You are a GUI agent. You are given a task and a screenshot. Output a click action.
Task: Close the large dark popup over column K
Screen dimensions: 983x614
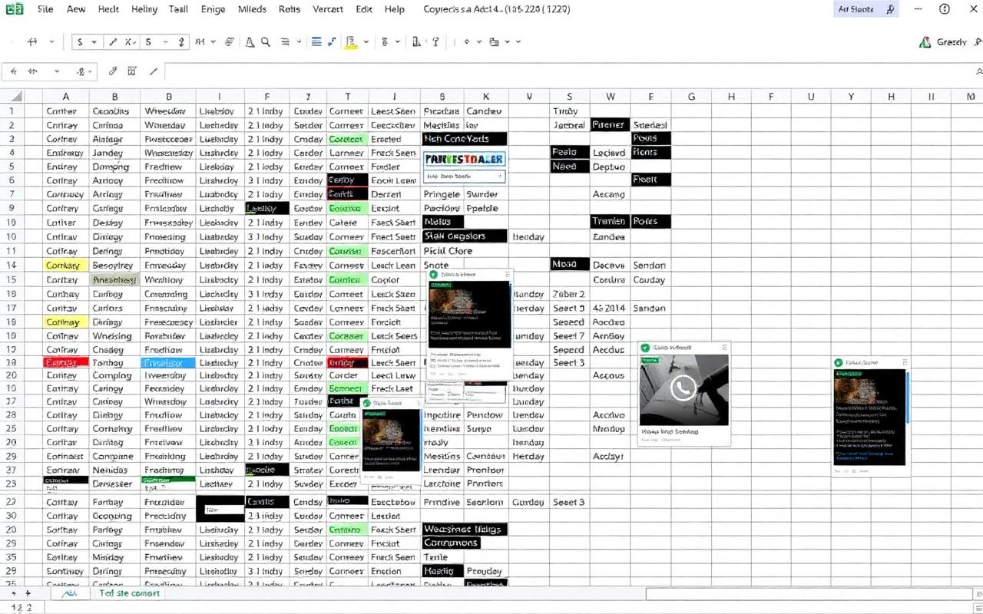tap(506, 273)
